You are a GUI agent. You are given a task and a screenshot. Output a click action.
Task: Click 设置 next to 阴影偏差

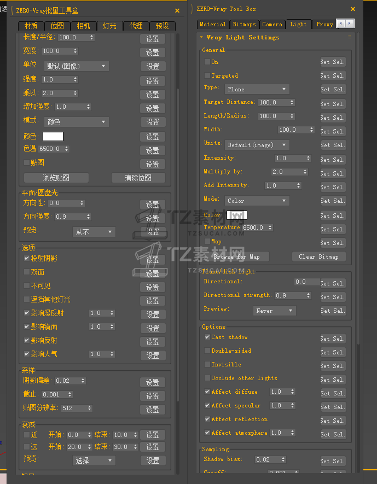[153, 382]
